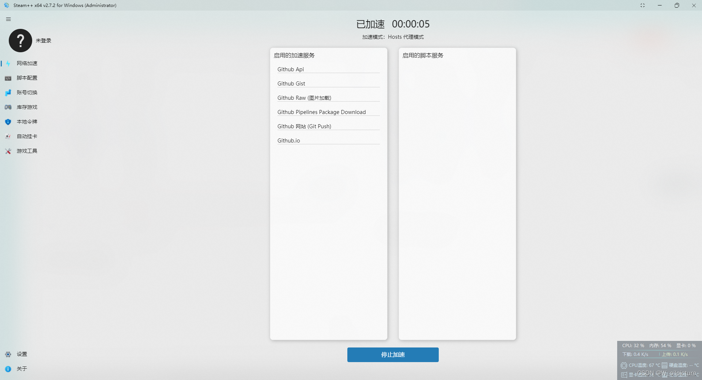Click the shield 本地令牌 icon
The width and height of the screenshot is (702, 380).
point(8,122)
